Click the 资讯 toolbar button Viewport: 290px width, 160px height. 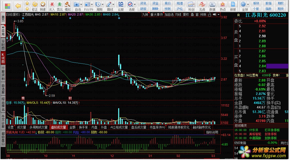pos(143,3)
